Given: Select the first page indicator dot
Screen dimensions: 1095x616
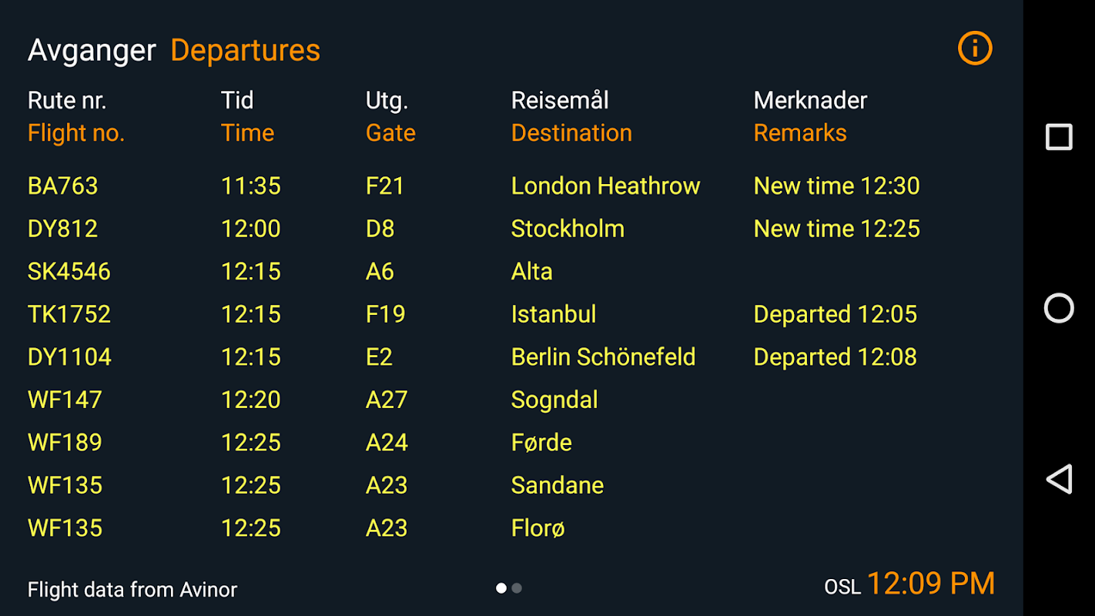Looking at the screenshot, I should tap(501, 588).
